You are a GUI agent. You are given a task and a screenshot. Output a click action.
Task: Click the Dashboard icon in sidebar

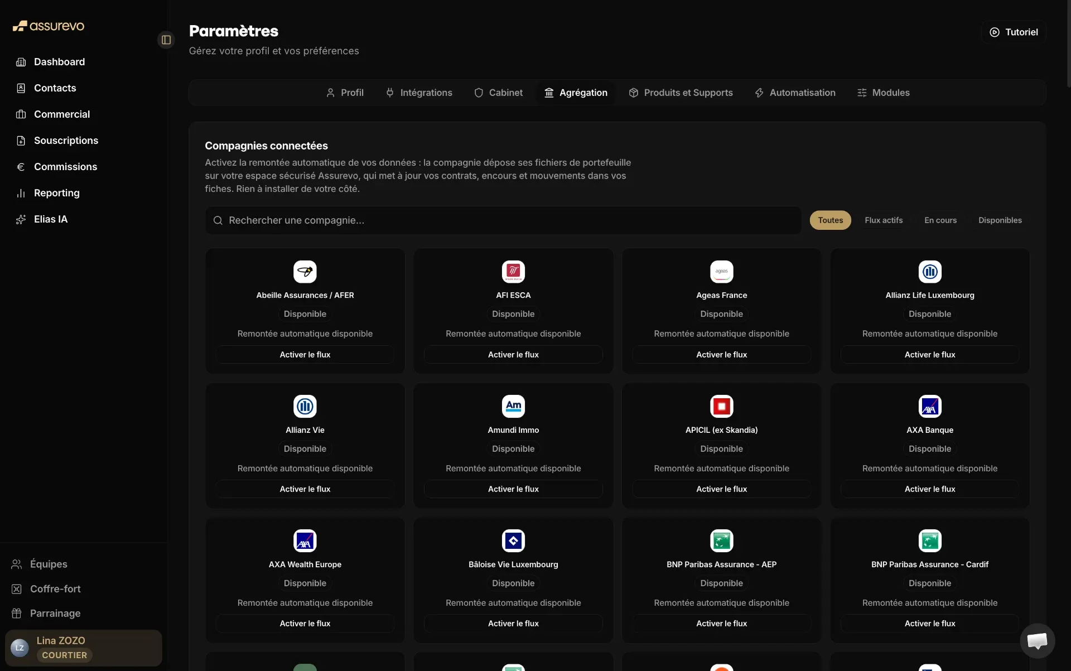point(21,62)
